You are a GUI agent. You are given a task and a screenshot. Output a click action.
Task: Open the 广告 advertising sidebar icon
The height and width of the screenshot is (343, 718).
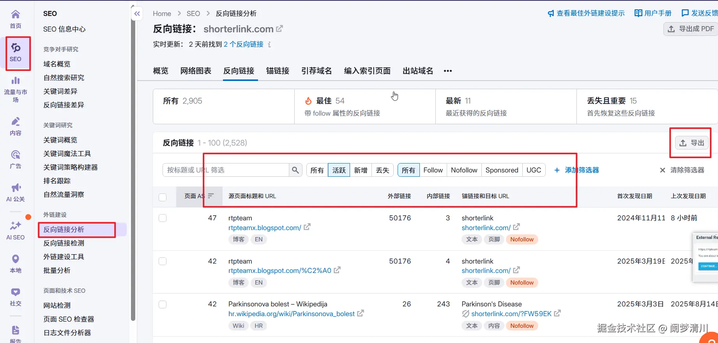[x=16, y=155]
